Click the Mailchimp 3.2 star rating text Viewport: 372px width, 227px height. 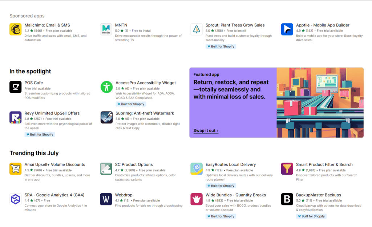[x=33, y=31]
